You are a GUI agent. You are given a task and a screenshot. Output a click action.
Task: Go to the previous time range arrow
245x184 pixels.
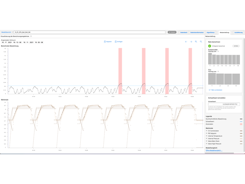[186, 42]
